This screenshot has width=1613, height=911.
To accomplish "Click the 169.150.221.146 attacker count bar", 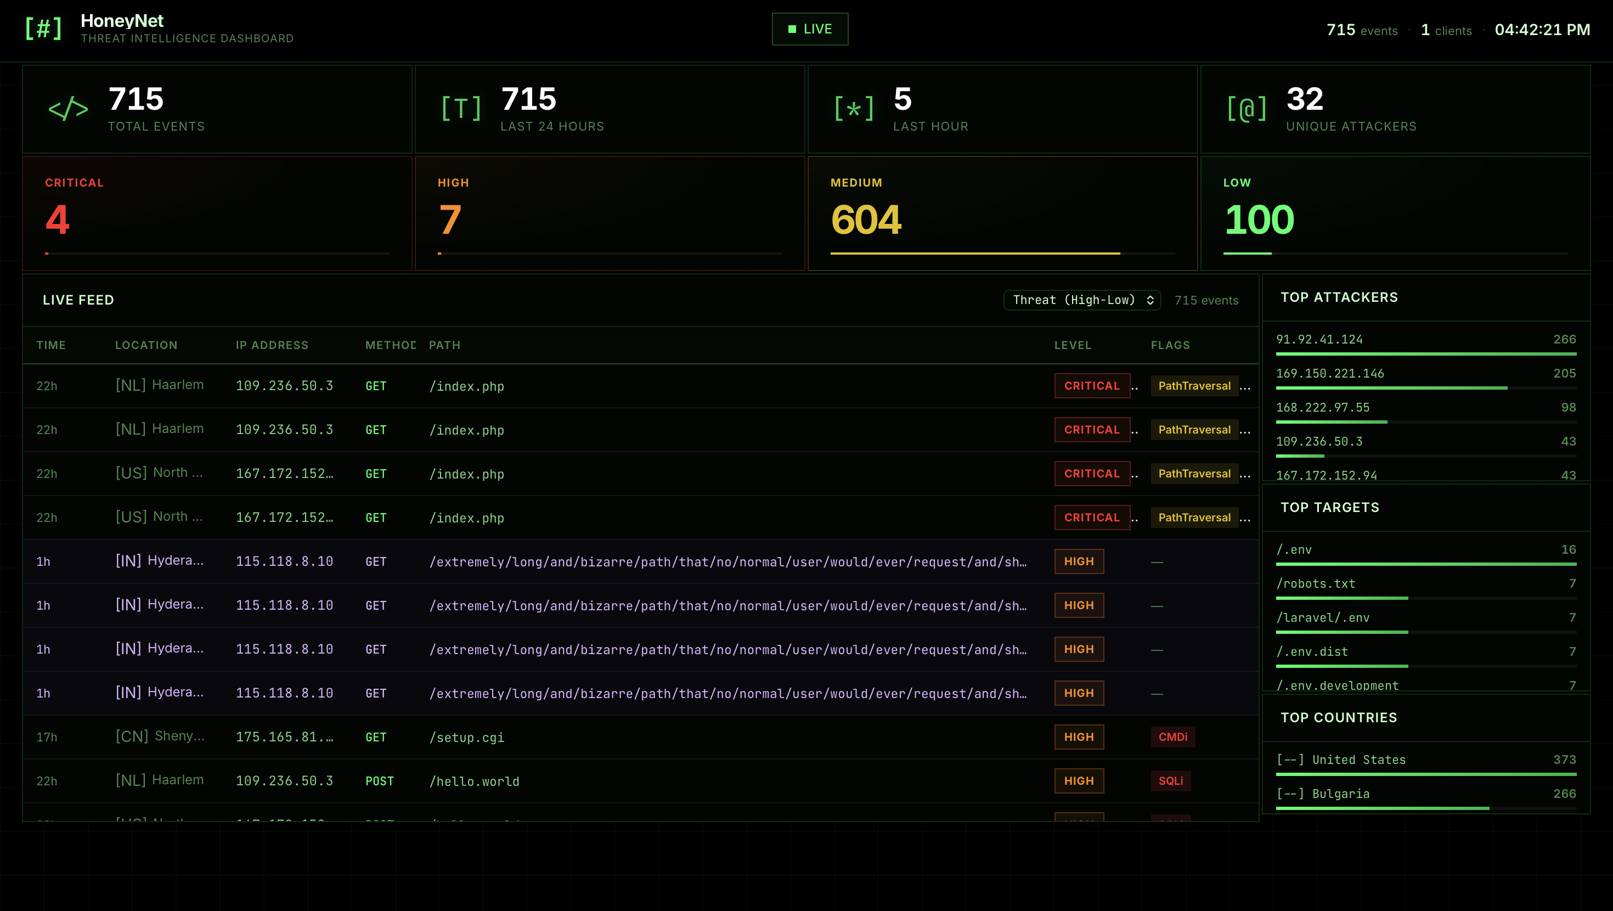I will 1426,388.
